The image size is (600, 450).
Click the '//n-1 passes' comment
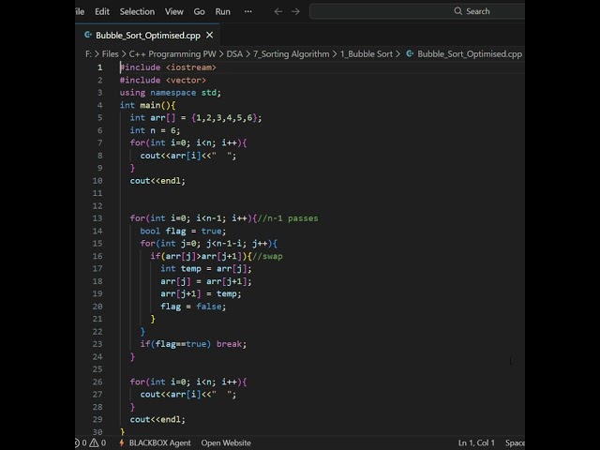pos(288,218)
